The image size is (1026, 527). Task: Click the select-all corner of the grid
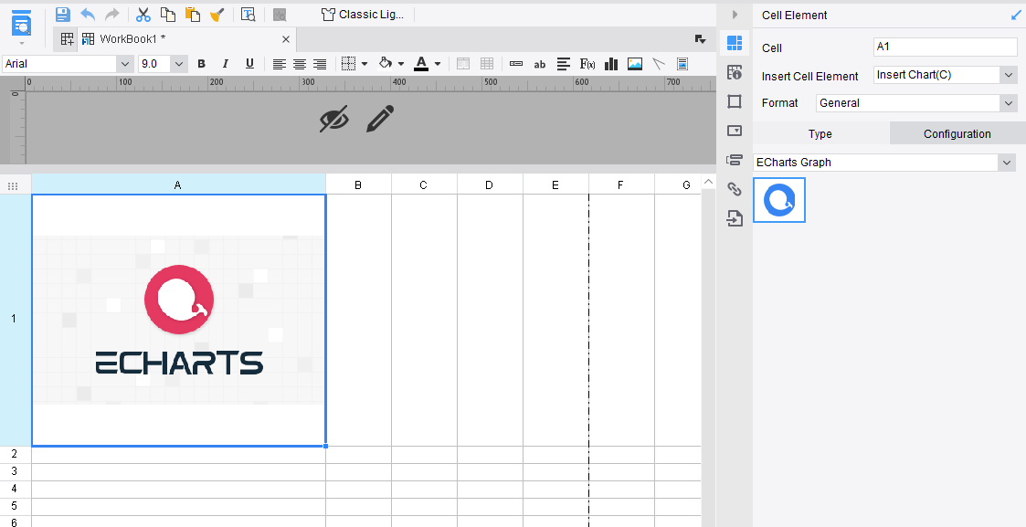(13, 185)
